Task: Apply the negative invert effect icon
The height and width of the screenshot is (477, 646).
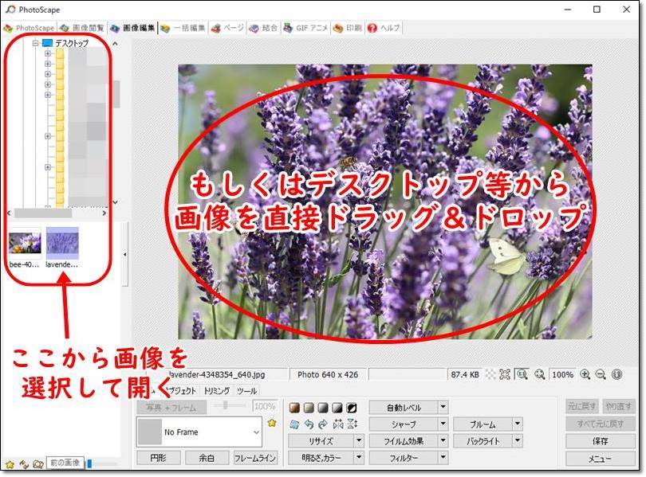Action: point(352,408)
